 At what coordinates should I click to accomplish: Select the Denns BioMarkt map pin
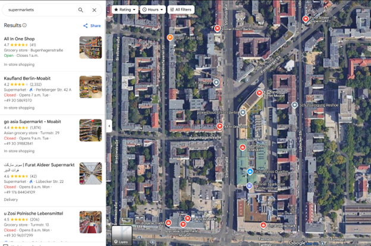[187, 218]
